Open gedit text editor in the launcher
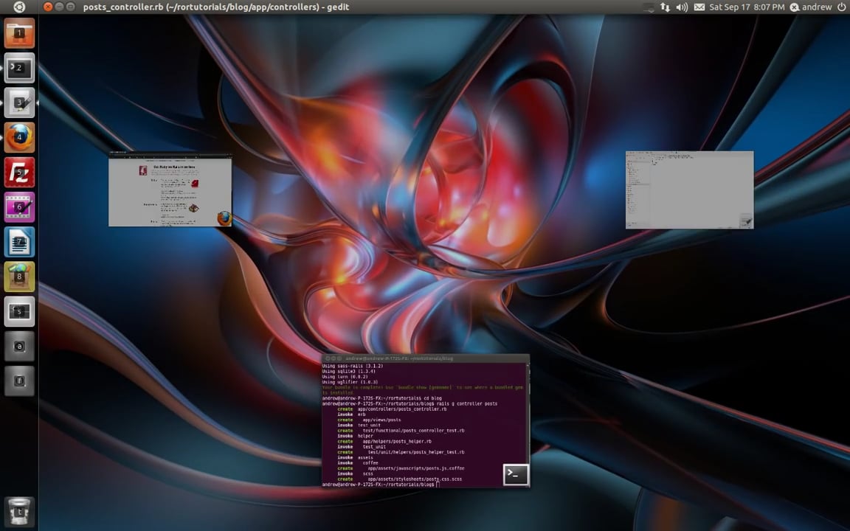Screen dimensions: 850x531 pyautogui.click(x=20, y=103)
